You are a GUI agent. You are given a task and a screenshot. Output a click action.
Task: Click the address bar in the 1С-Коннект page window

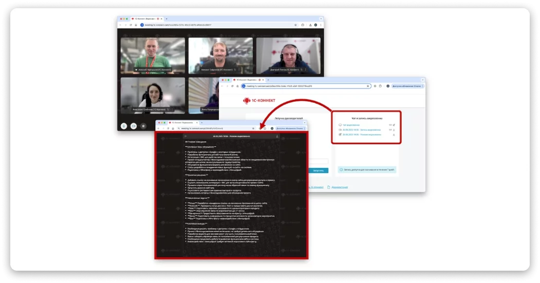307,86
